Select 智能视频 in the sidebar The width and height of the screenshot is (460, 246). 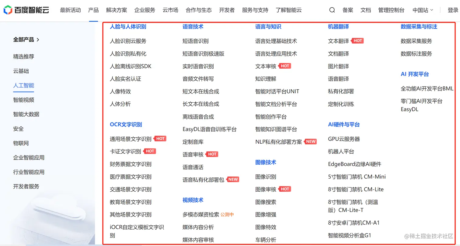click(x=23, y=100)
